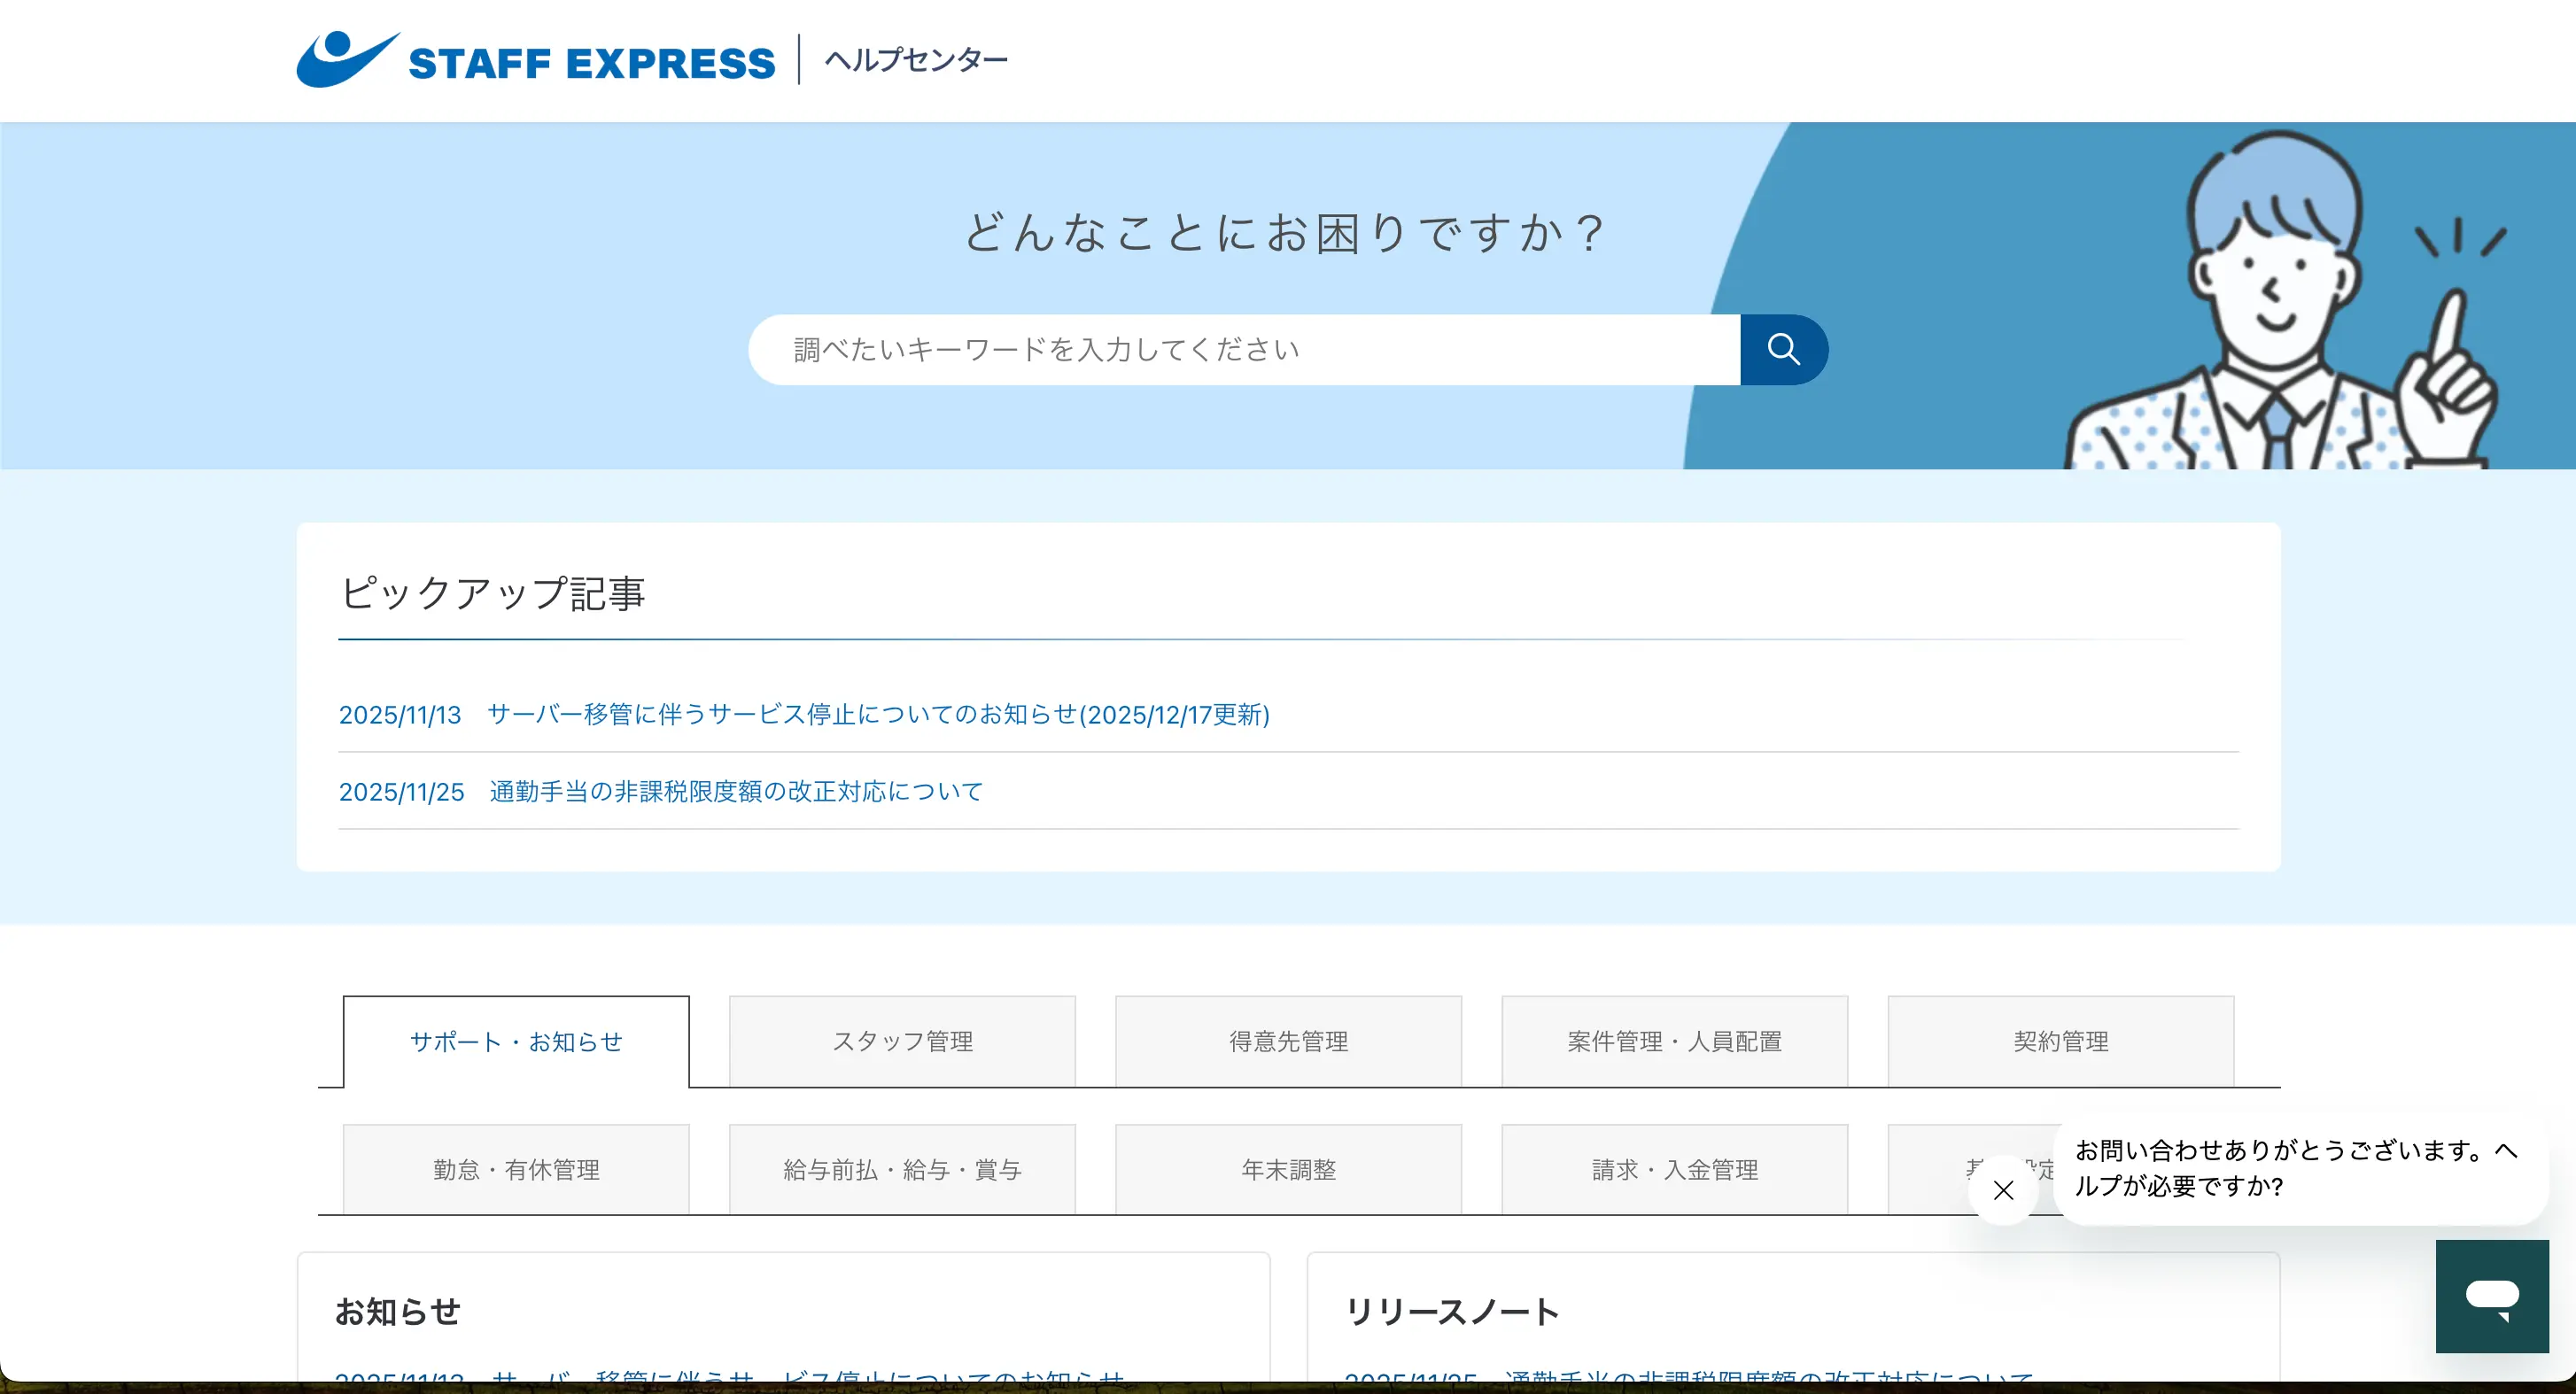Open the 給与前払・給与・賞与 tab
The image size is (2576, 1394).
901,1168
